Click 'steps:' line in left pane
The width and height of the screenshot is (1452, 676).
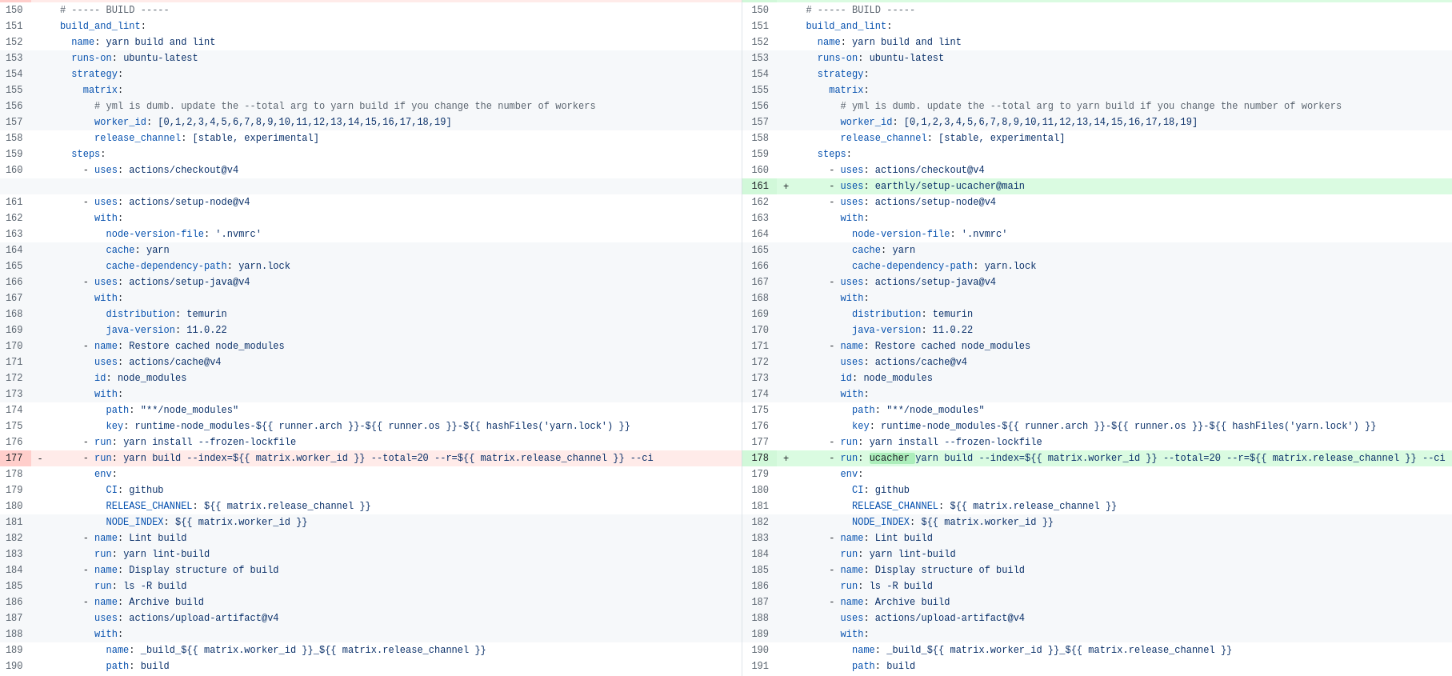(89, 154)
